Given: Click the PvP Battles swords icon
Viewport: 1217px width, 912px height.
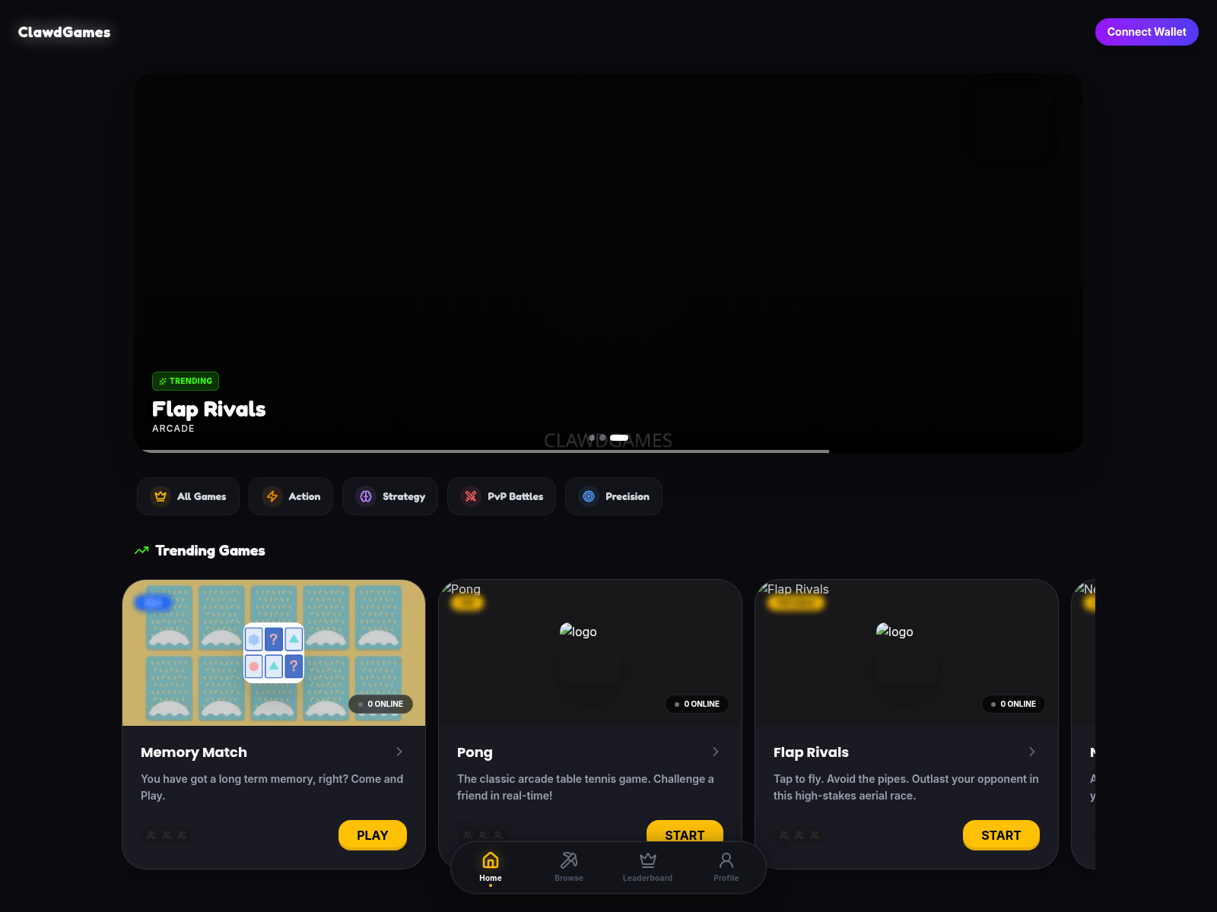Looking at the screenshot, I should pyautogui.click(x=471, y=496).
